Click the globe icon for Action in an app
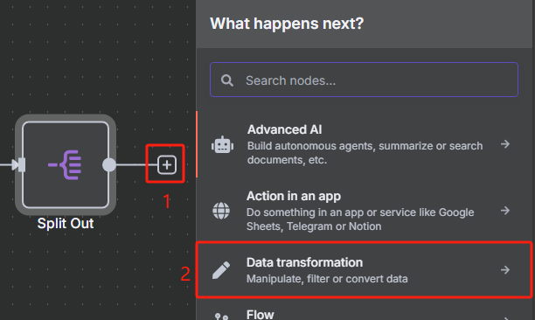The image size is (535, 320). [x=221, y=211]
